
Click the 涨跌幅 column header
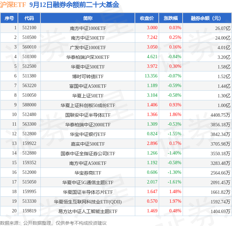[171, 18]
